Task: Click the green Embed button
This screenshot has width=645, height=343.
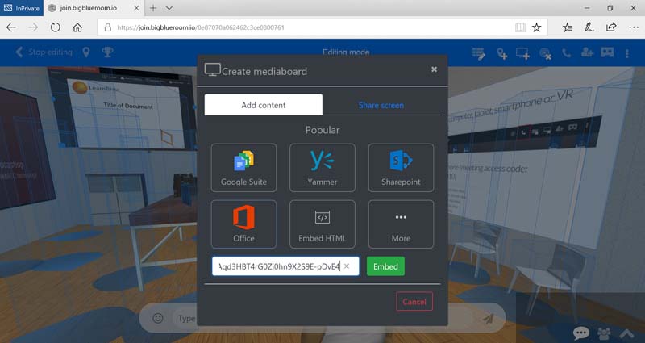Action: 385,266
